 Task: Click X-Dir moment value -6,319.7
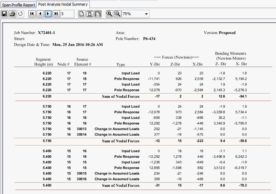tap(240, 168)
